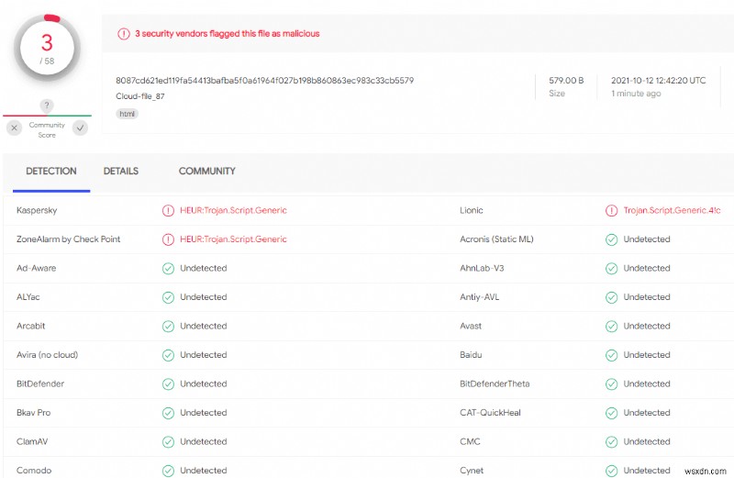
Task: Click the 3/58 detection score gauge
Action: click(x=48, y=49)
